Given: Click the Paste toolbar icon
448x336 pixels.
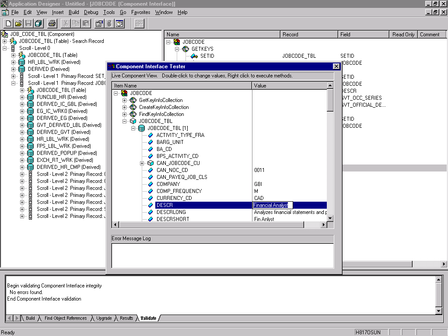Looking at the screenshot, I should click(86, 24).
